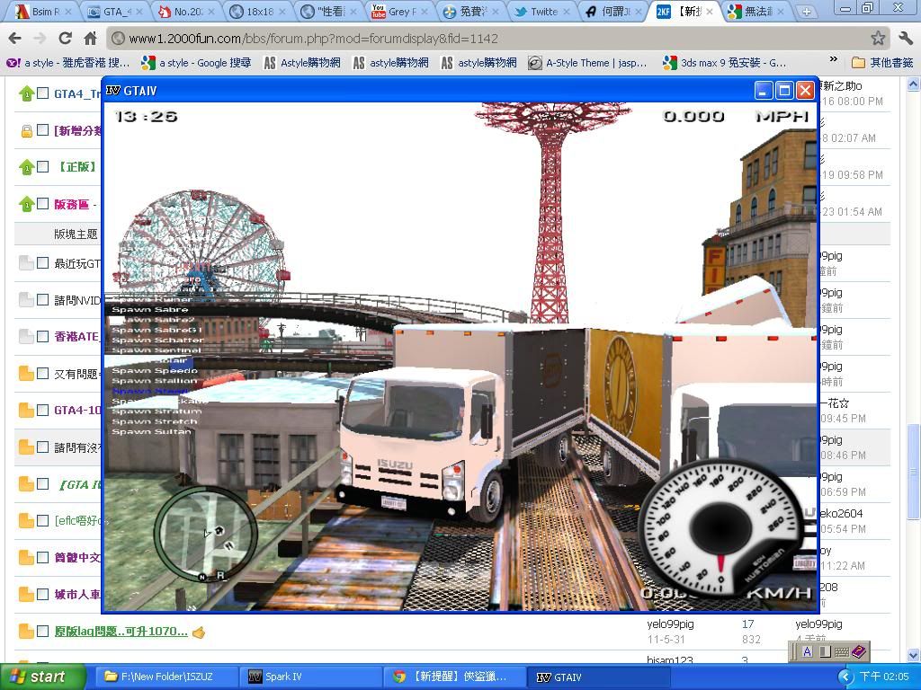Click the folder icon beside the GTA4-10 thread
Image resolution: width=921 pixels, height=690 pixels.
pyautogui.click(x=26, y=410)
